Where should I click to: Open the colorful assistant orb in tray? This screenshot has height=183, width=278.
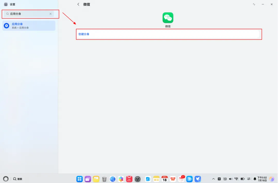272,179
